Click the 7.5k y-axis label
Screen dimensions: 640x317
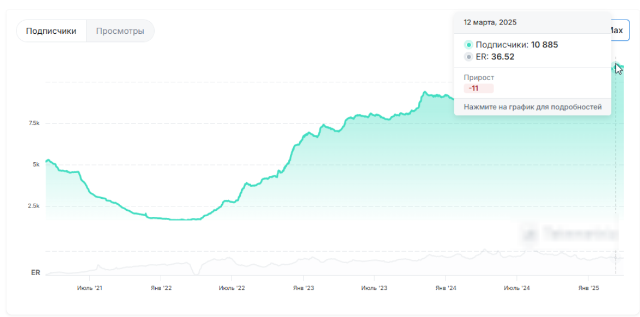pos(34,124)
